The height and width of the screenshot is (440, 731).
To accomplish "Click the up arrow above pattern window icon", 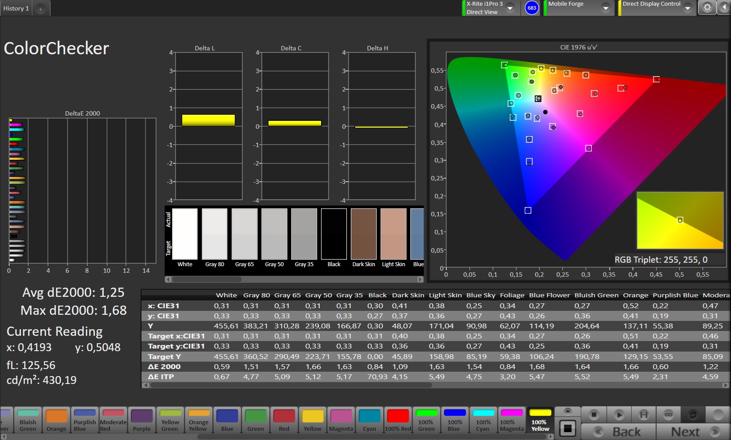I will [568, 411].
